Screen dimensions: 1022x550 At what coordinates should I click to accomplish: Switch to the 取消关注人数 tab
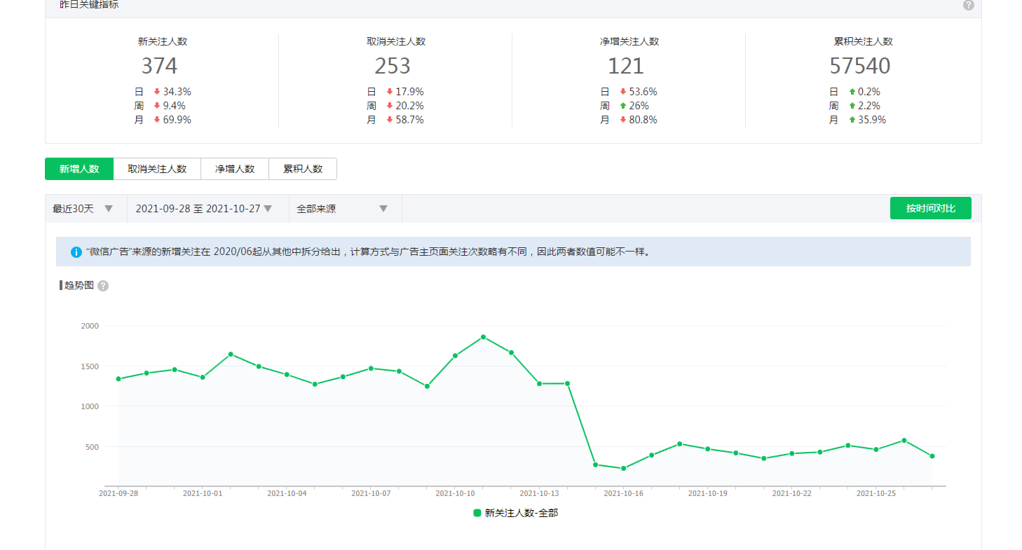[157, 169]
